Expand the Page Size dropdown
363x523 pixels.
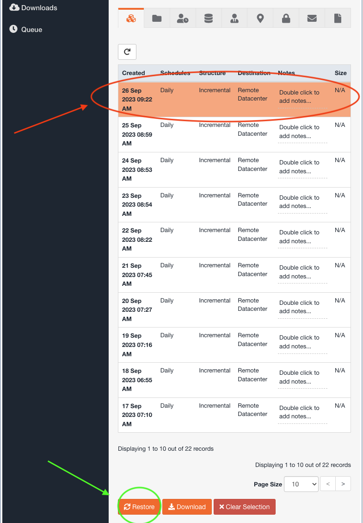coord(301,484)
